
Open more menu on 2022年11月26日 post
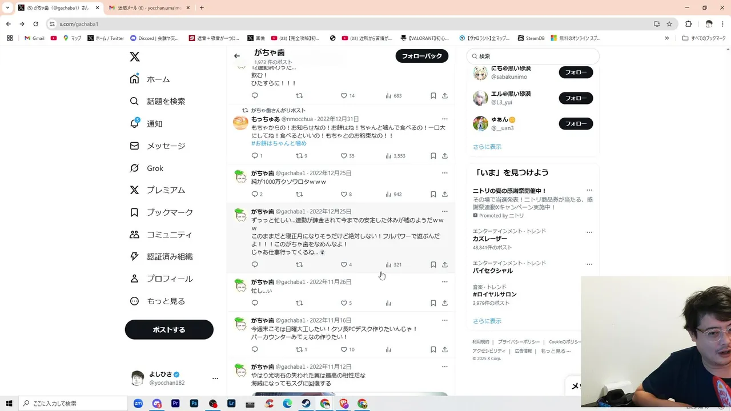pos(445,282)
